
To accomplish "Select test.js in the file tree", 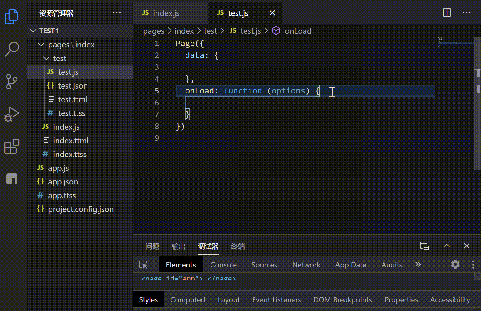I will 80,72.
